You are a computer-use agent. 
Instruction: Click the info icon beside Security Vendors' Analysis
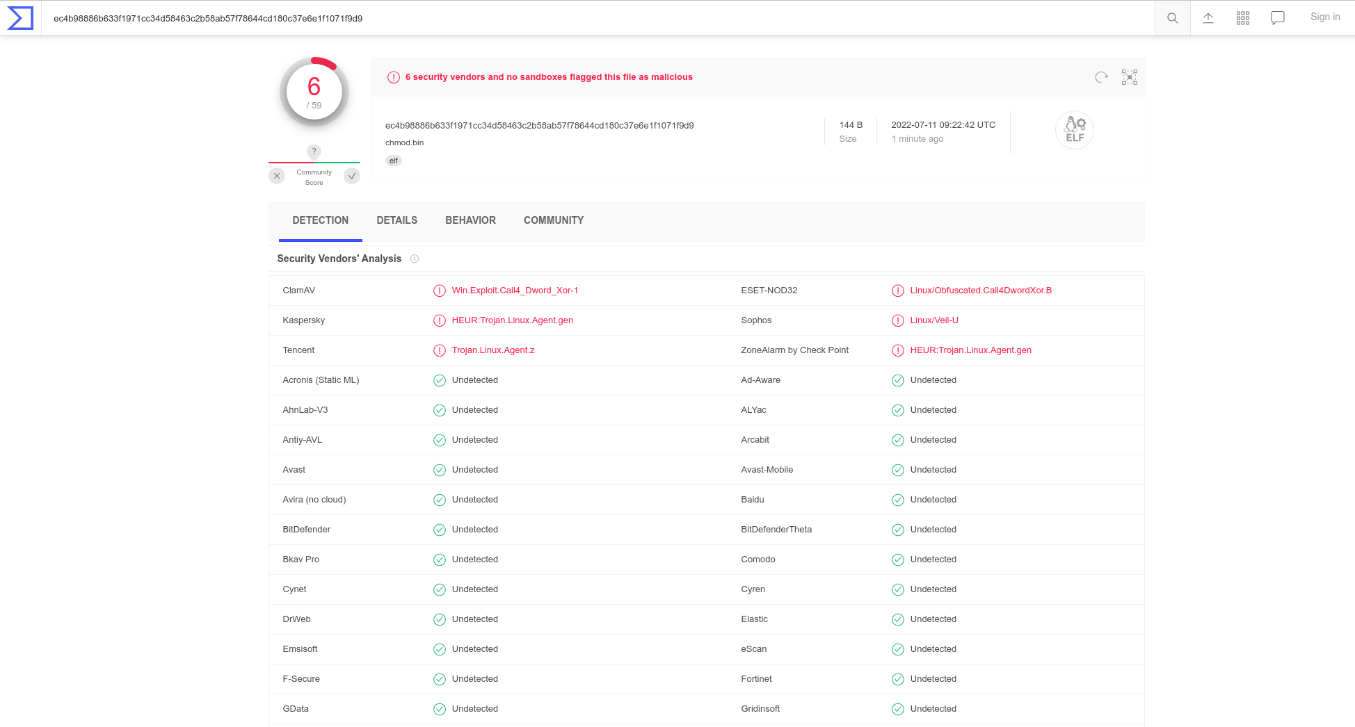[x=415, y=259]
